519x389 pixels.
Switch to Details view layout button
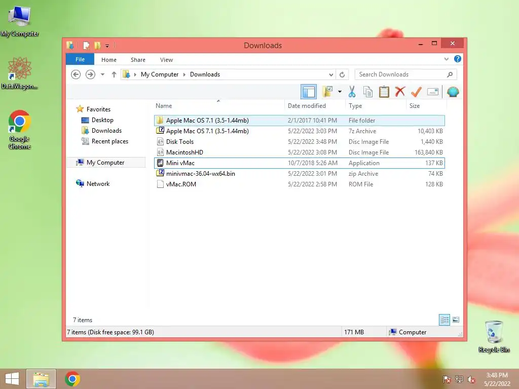444,320
